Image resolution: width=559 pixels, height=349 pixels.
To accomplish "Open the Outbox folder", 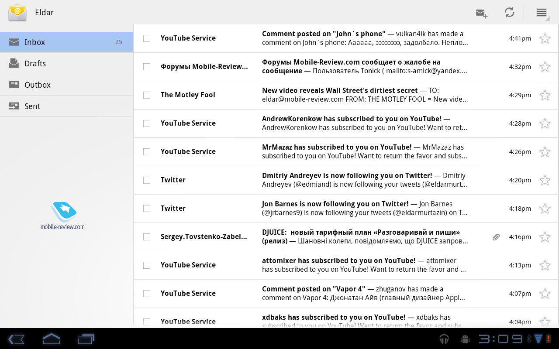I will (x=66, y=85).
